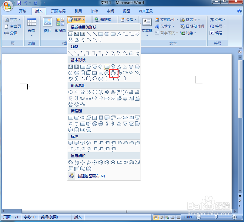Pick the heart shape
This screenshot has width=244, height=222.
(131, 72)
